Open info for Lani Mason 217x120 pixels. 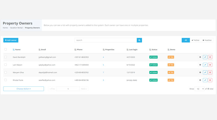pos(200,65)
